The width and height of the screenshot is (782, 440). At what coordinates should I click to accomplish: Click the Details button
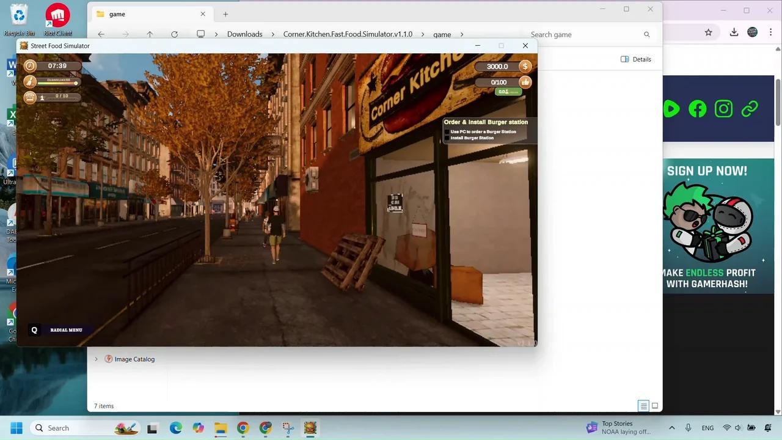(635, 59)
